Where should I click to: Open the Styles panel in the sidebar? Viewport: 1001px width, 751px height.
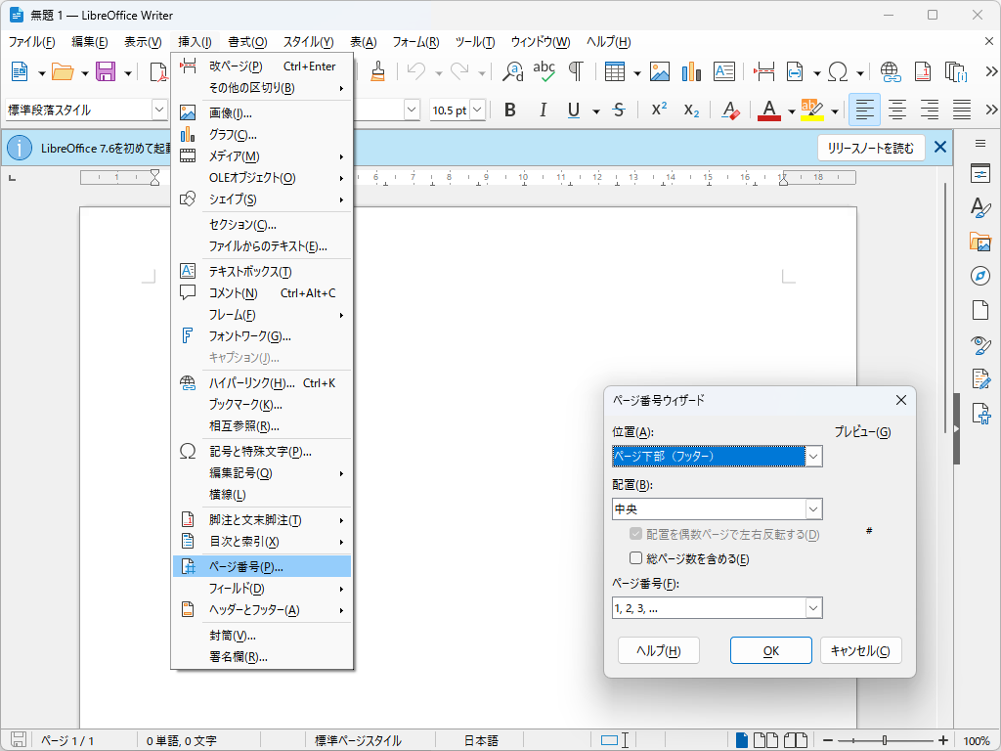tap(980, 208)
